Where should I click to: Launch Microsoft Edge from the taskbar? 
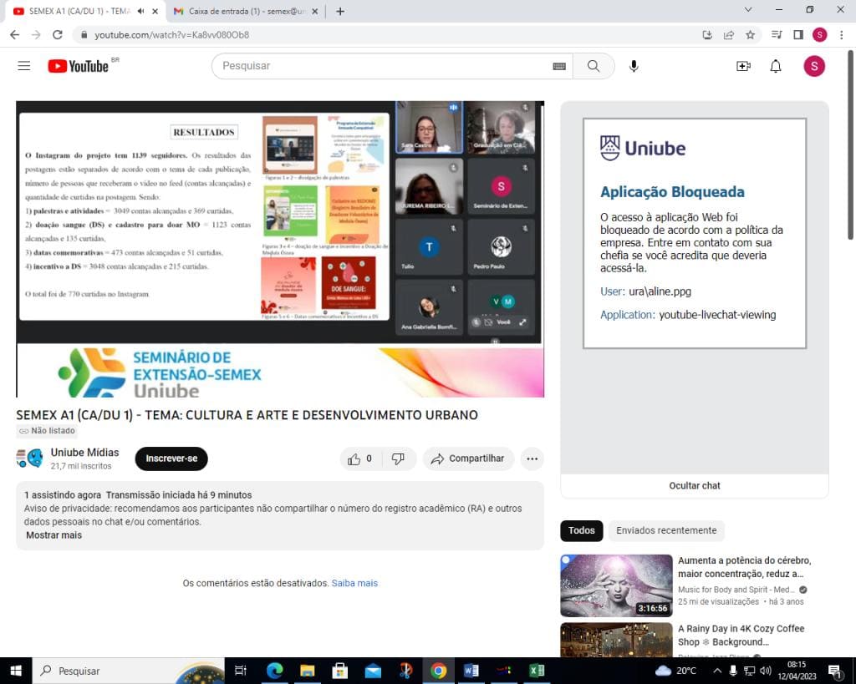(274, 671)
